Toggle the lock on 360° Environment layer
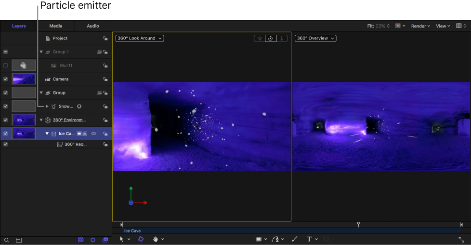Screen dimensions: 471x245 click(x=105, y=120)
